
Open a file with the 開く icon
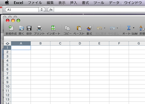pyautogui.click(x=21, y=28)
